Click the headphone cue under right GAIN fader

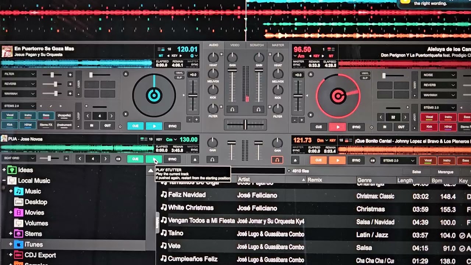point(258,110)
